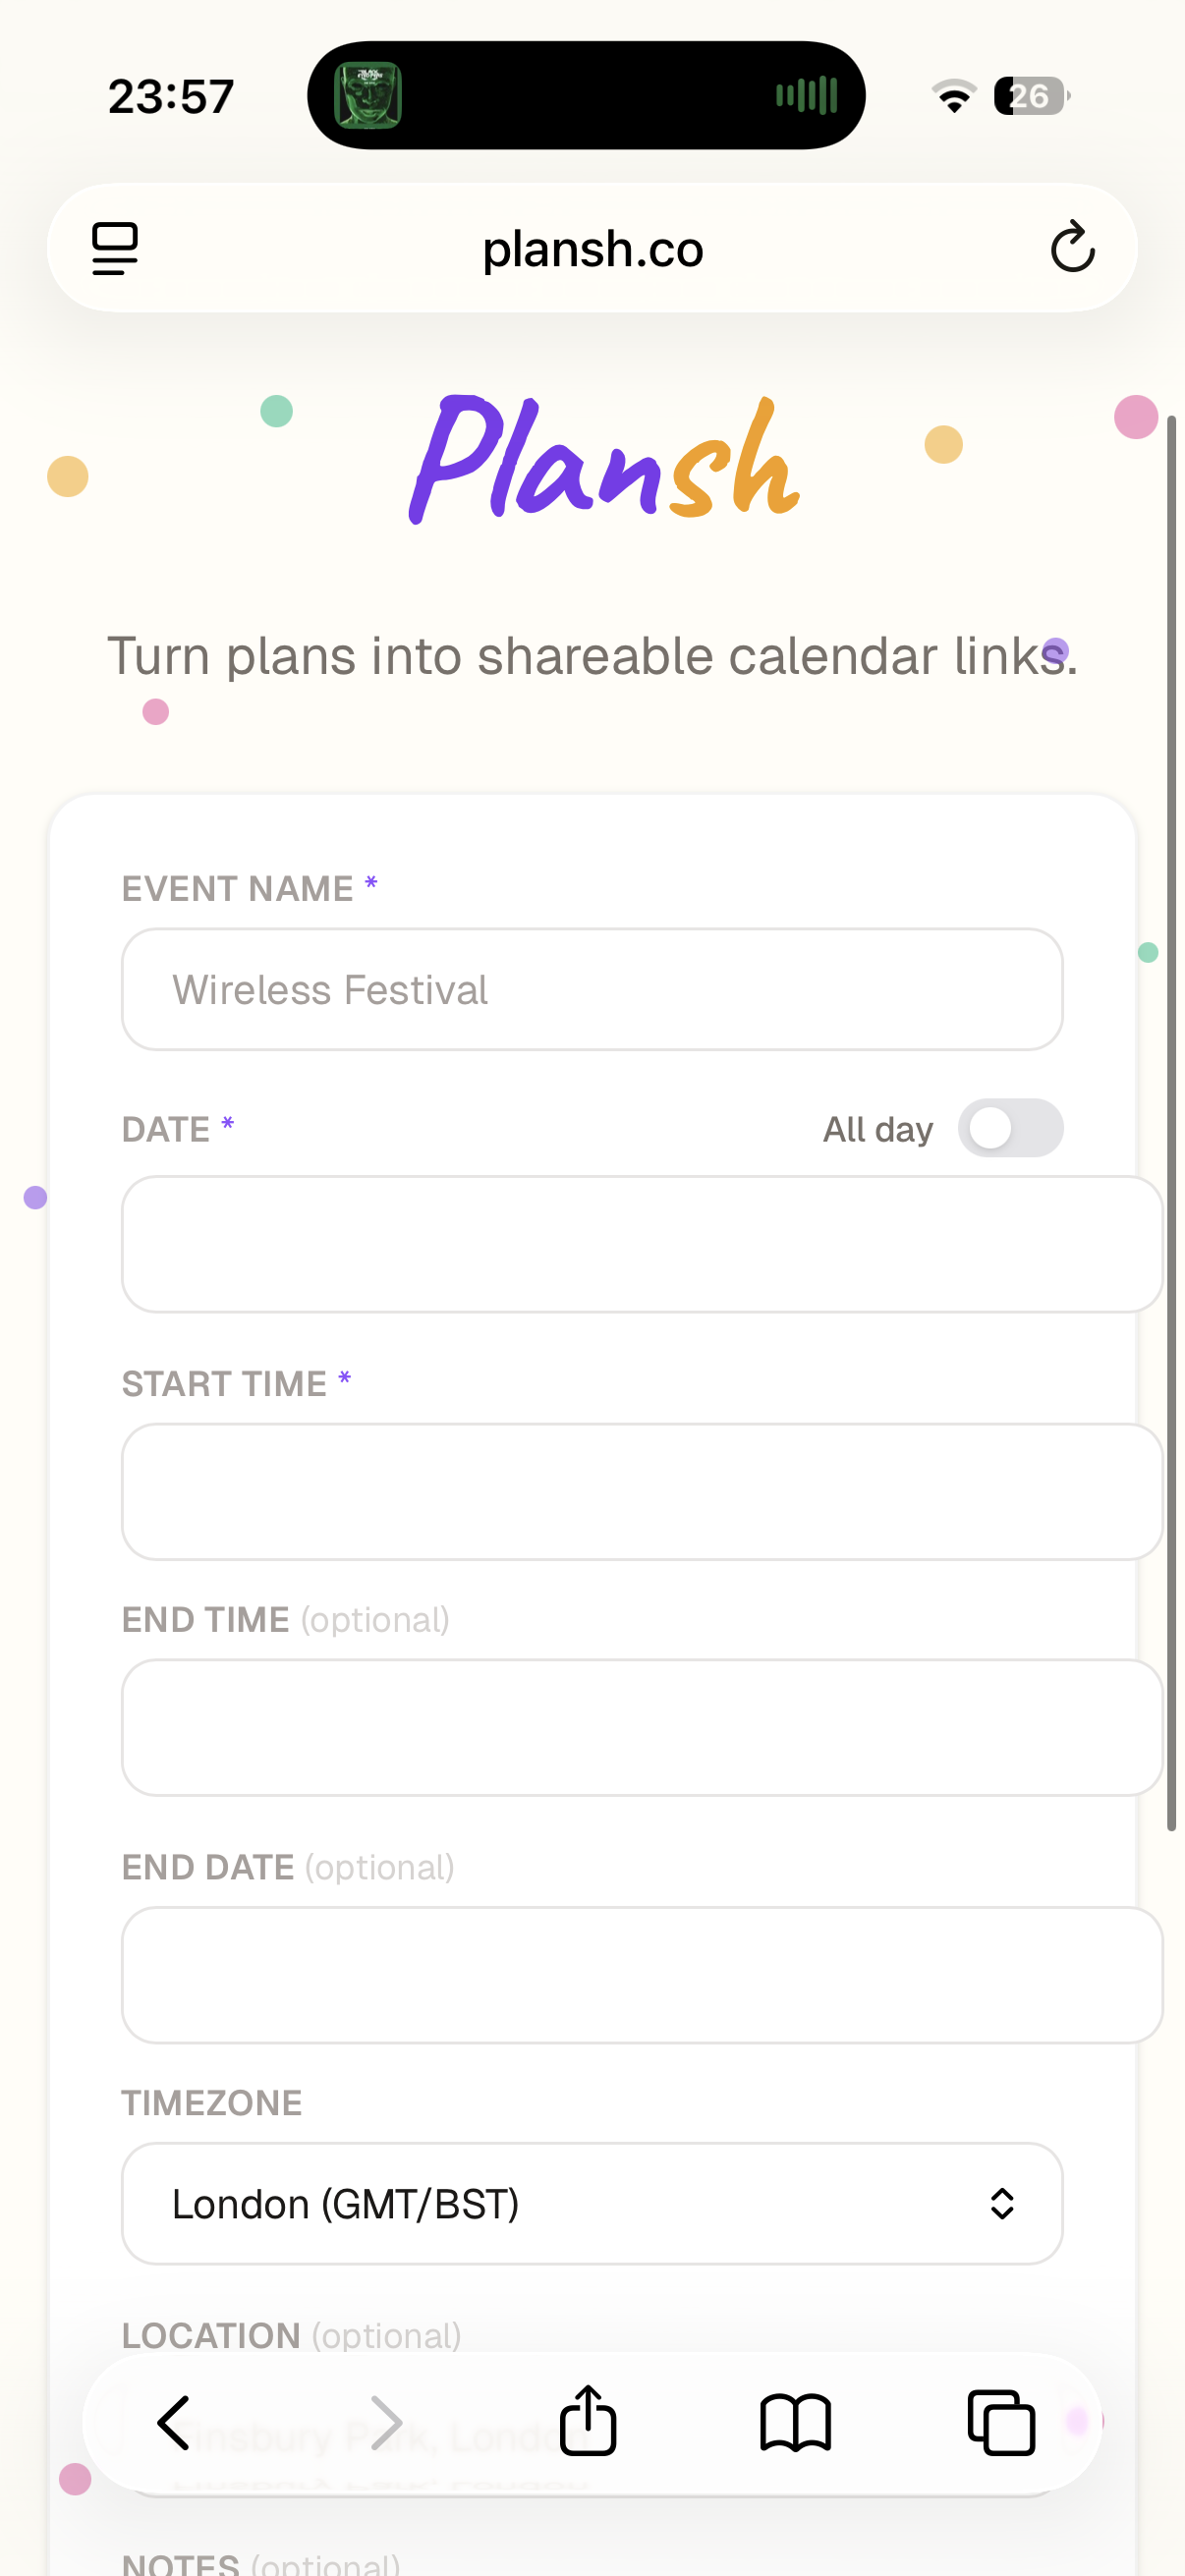Open the Start Time picker field
This screenshot has height=2576, width=1185.
point(640,1491)
